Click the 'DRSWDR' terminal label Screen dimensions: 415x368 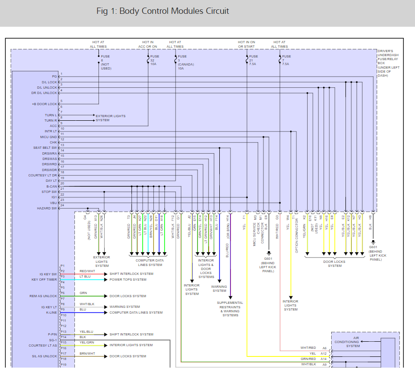click(49, 170)
